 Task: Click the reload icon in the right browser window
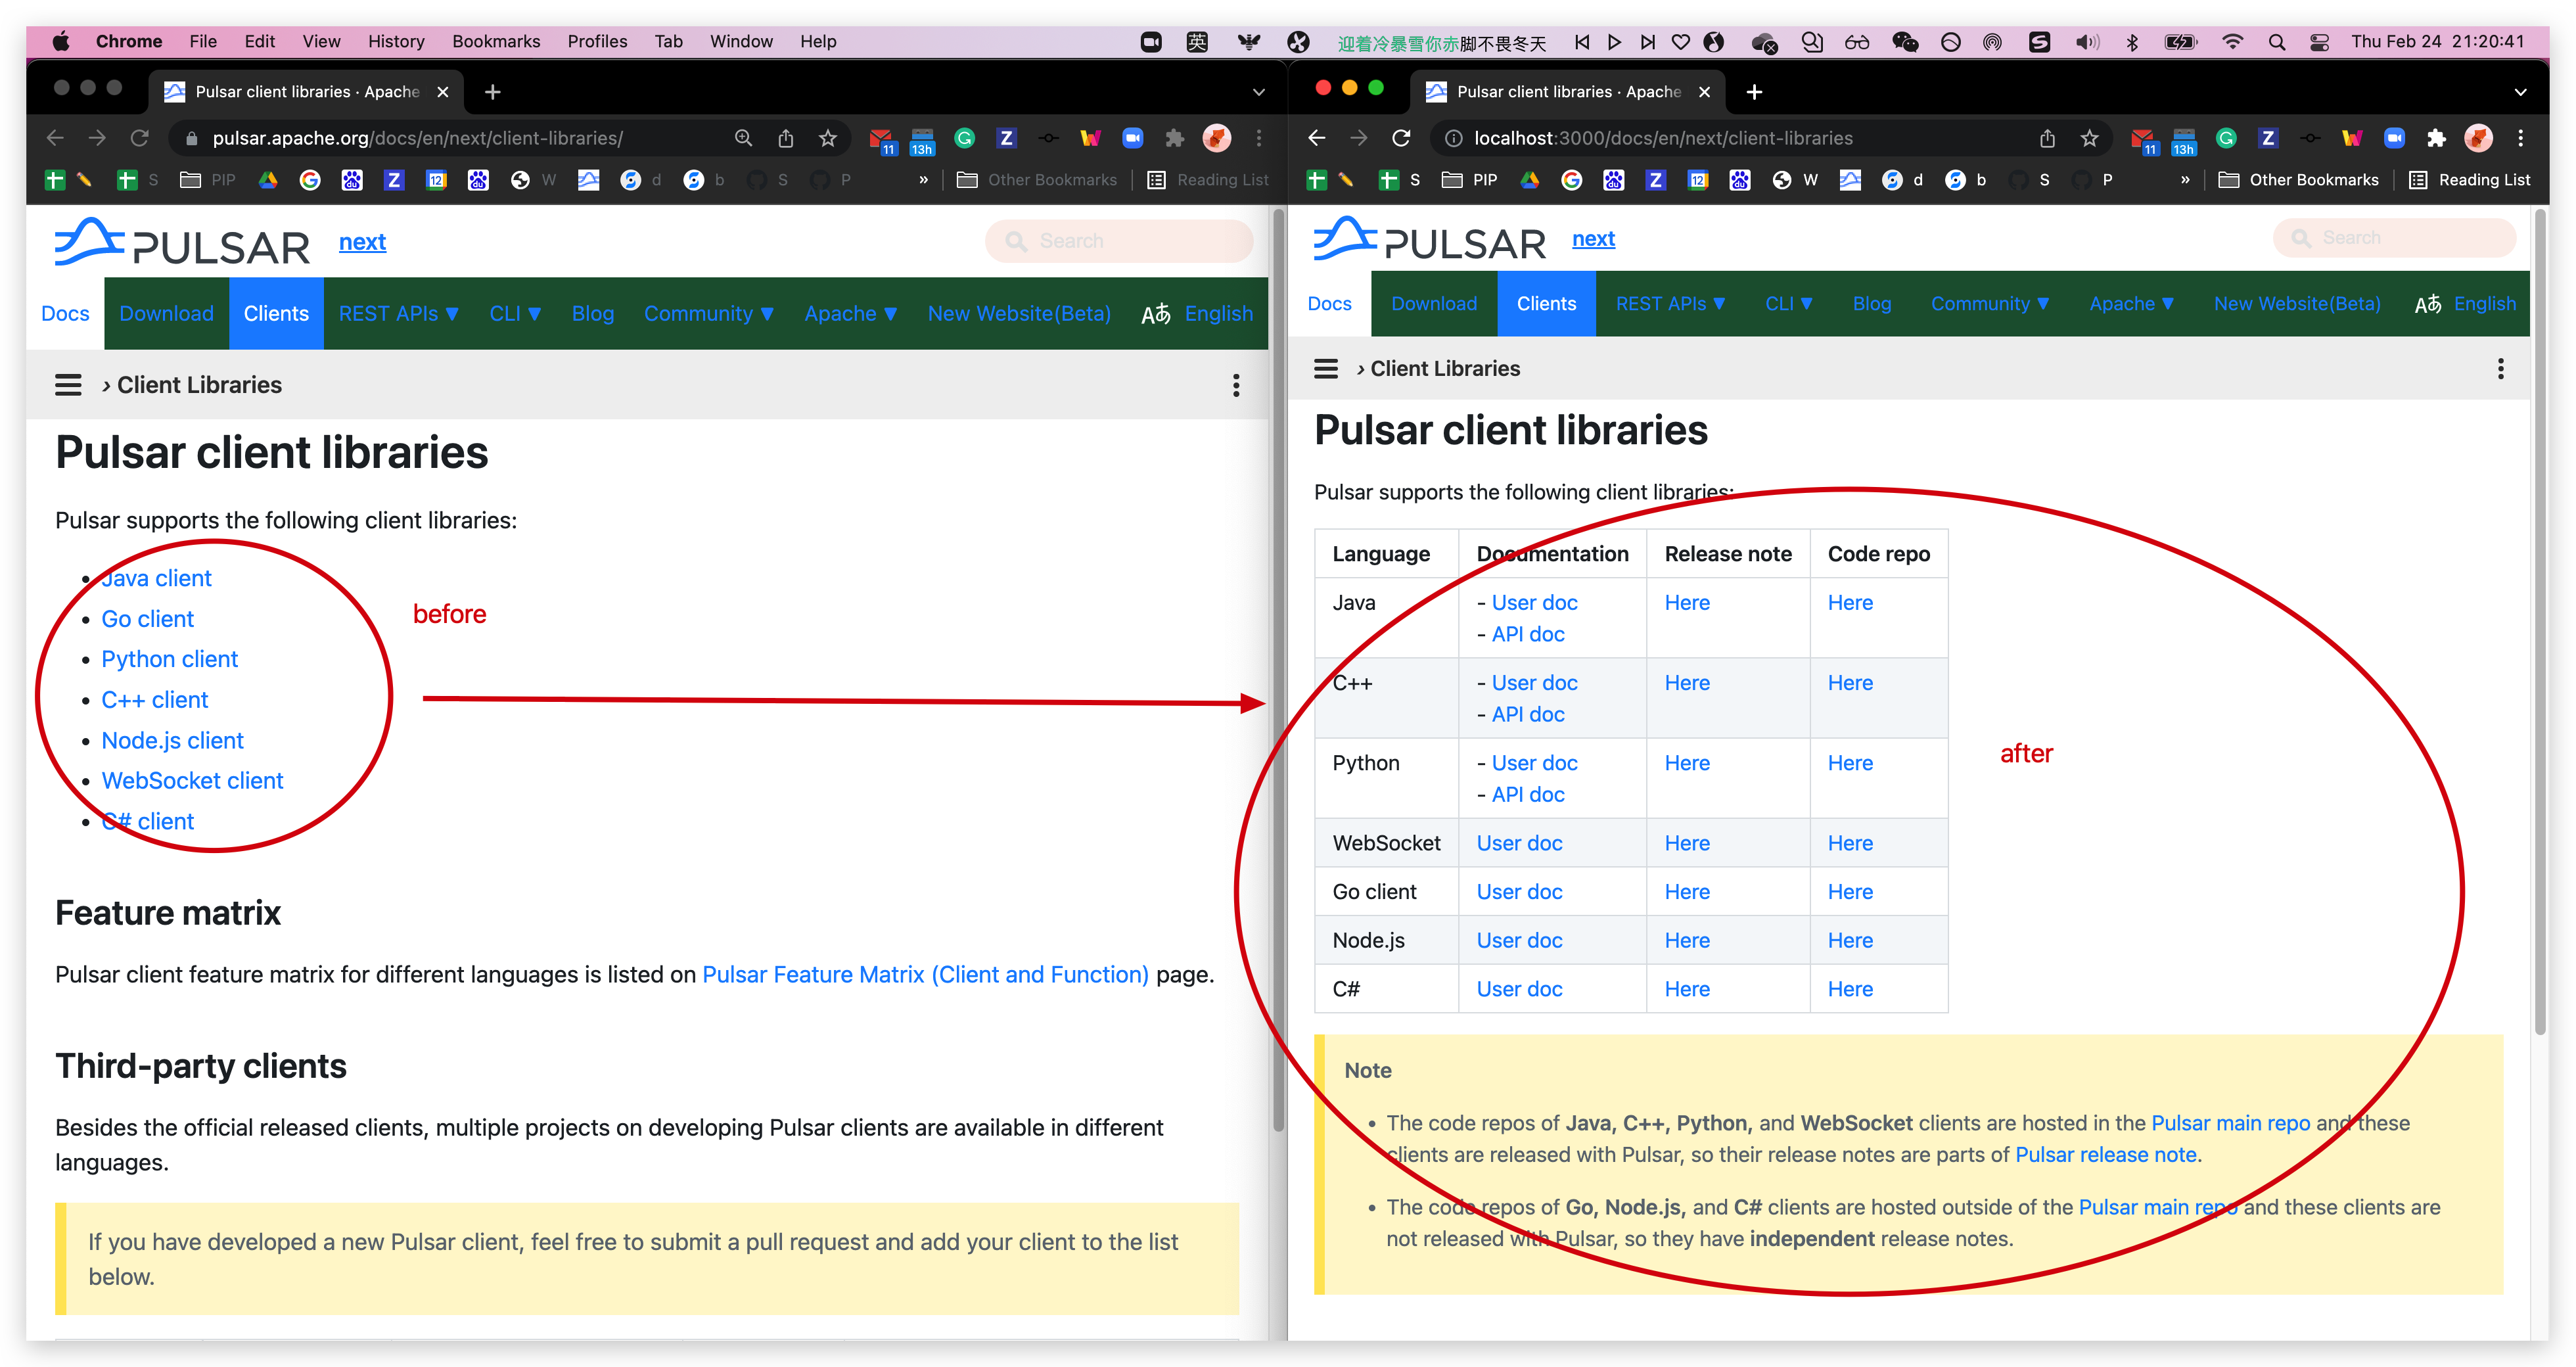coord(1401,138)
